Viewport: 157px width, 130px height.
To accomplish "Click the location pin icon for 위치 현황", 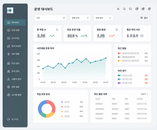I will [9, 54].
